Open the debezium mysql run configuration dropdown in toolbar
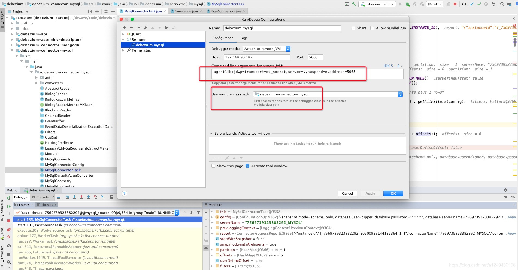518x270 pixels. 377,4
